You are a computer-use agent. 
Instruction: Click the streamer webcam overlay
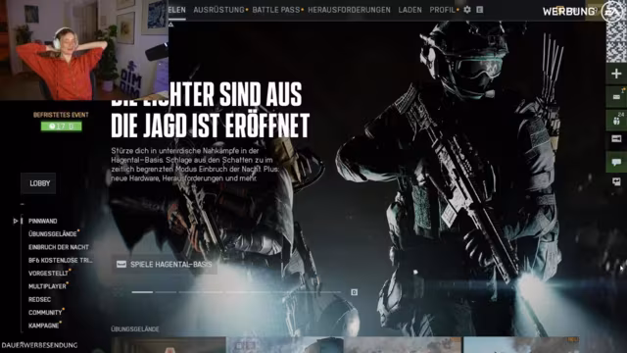coord(84,50)
